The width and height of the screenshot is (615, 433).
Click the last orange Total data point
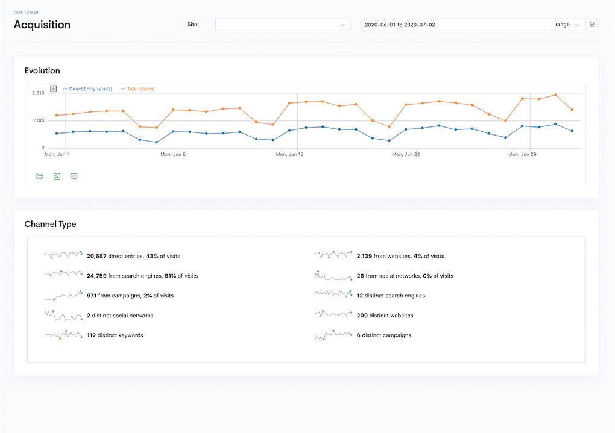click(x=572, y=110)
